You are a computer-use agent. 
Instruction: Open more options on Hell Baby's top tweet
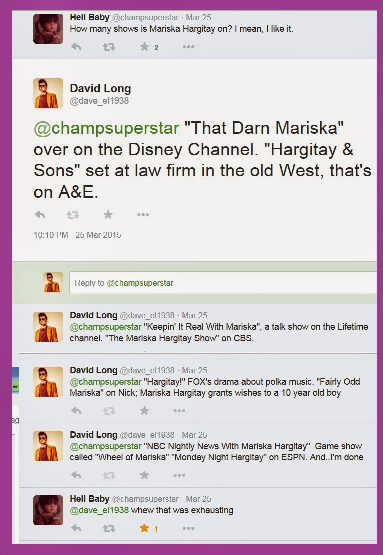tap(188, 46)
